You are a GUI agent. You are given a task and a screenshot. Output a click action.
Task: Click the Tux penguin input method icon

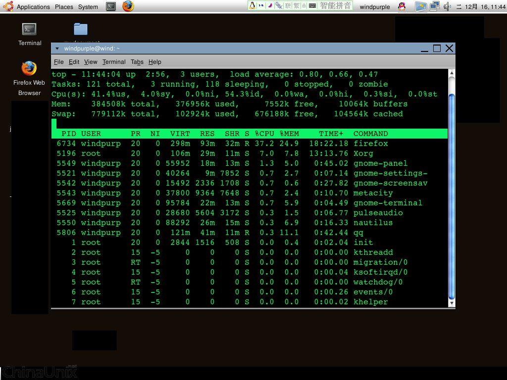(x=253, y=5)
